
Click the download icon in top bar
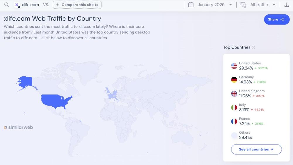point(287,5)
